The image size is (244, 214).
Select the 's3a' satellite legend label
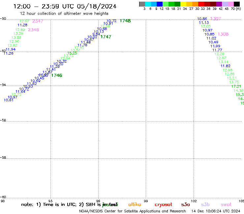185,204
